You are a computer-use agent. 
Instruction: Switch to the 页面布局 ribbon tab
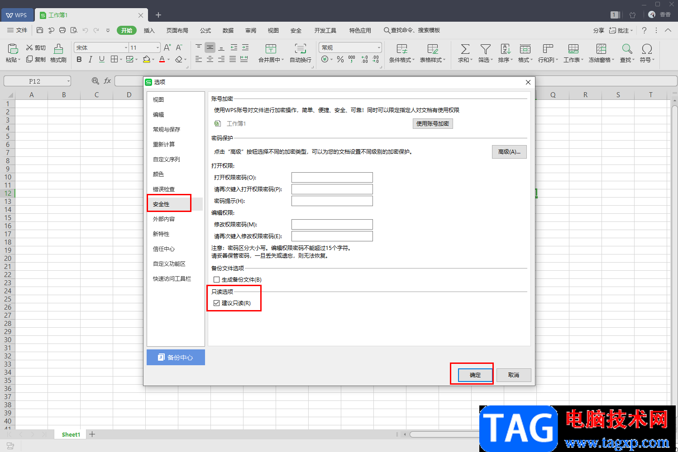point(177,30)
